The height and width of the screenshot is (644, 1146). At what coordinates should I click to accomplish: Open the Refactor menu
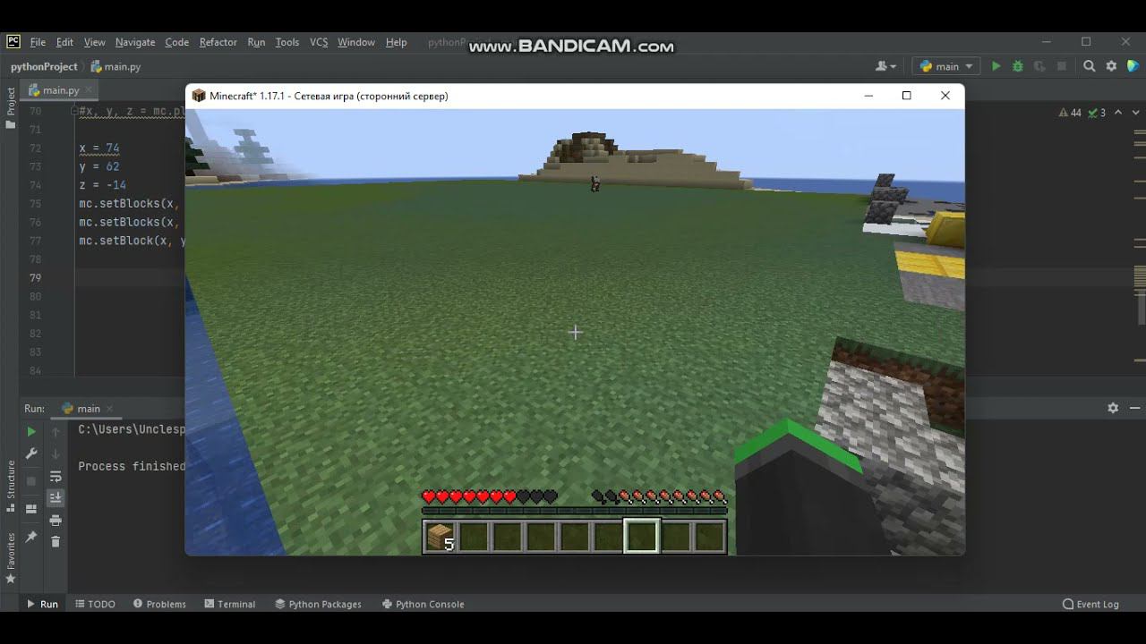click(x=218, y=42)
